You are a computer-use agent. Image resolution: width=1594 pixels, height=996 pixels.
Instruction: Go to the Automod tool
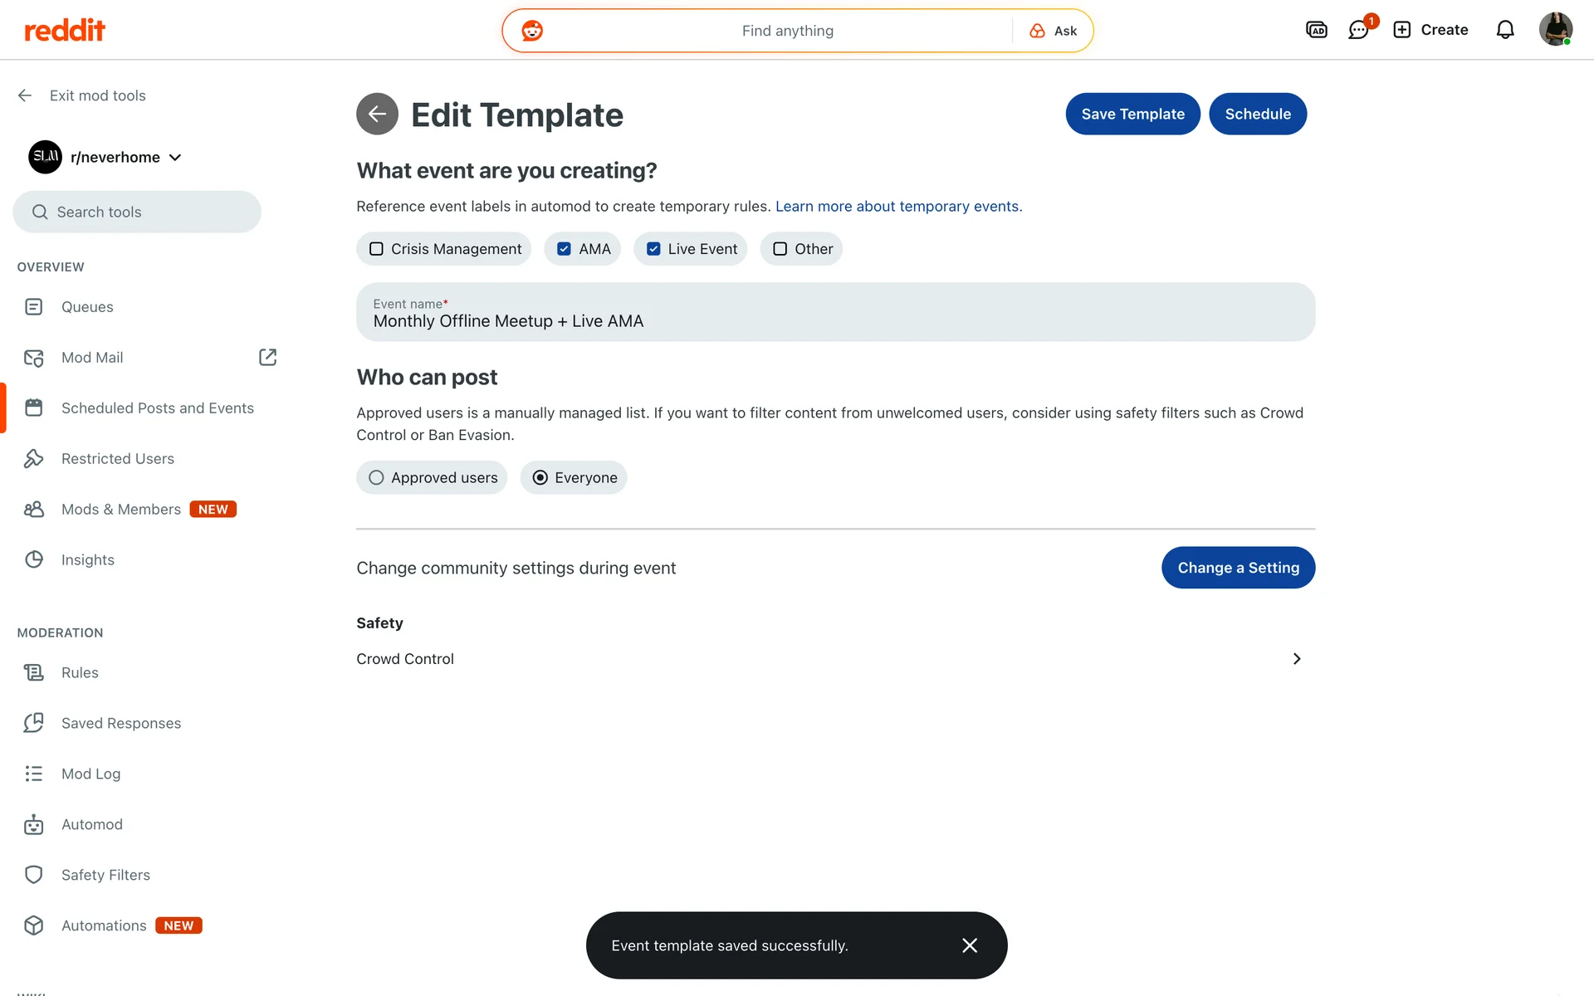[91, 824]
